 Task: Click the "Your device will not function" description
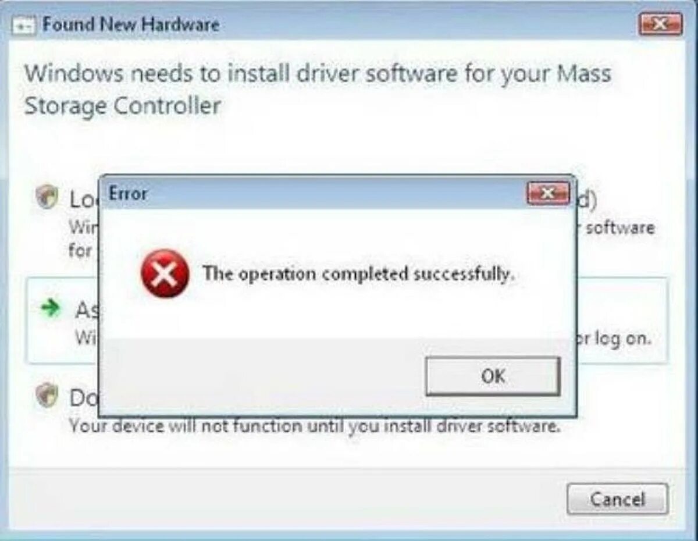click(315, 426)
